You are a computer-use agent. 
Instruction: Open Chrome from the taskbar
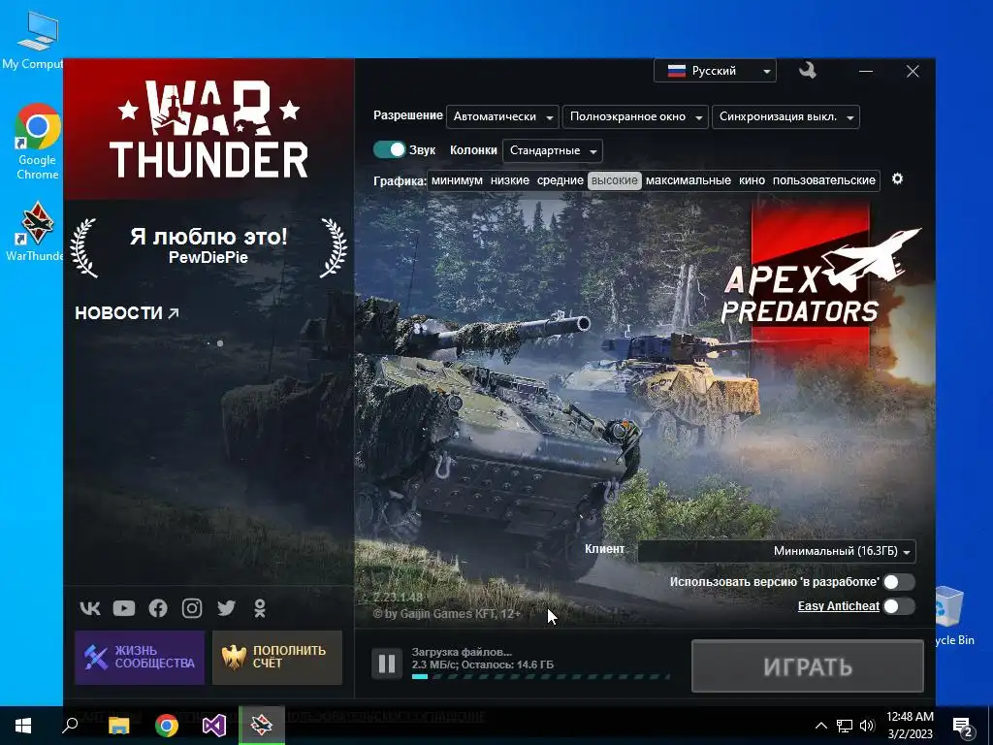[x=167, y=726]
